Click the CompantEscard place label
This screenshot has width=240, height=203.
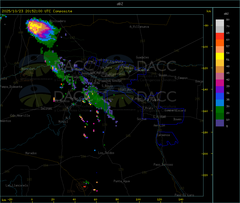click(175, 110)
